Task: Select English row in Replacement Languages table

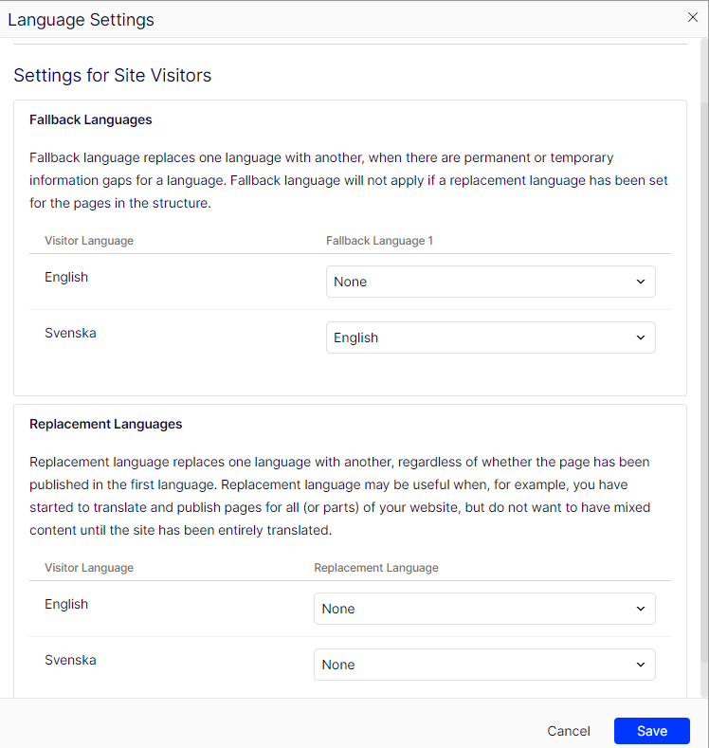Action: coord(350,609)
